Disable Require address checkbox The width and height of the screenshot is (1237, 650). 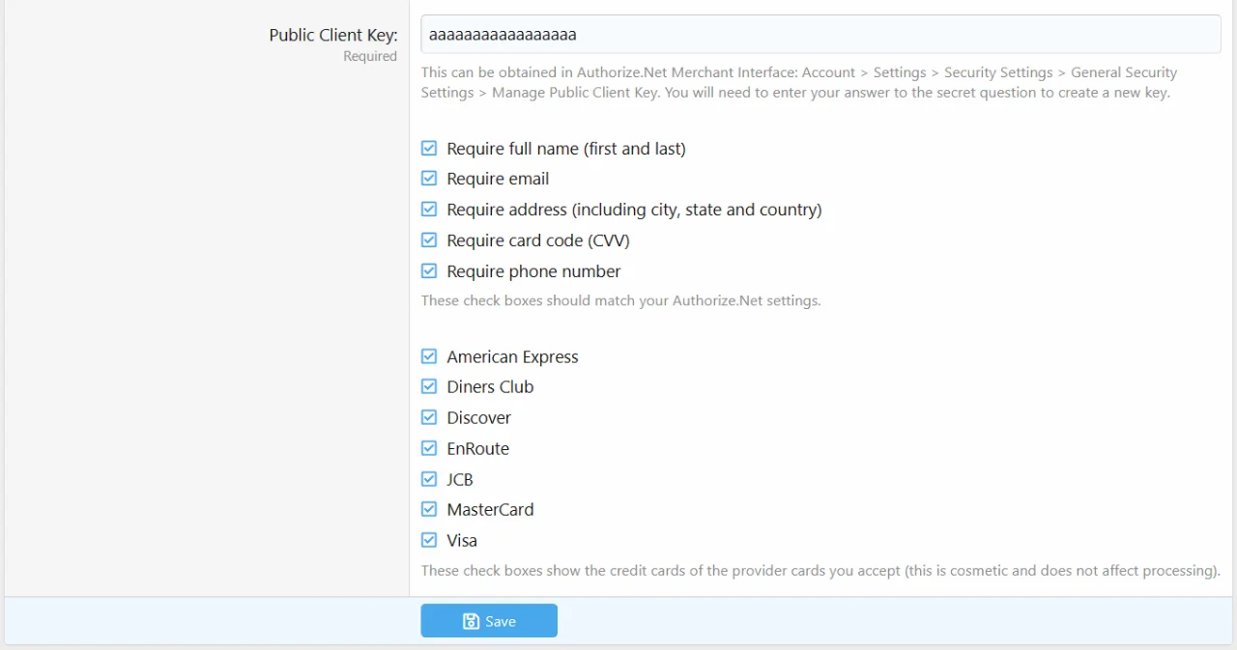tap(429, 210)
